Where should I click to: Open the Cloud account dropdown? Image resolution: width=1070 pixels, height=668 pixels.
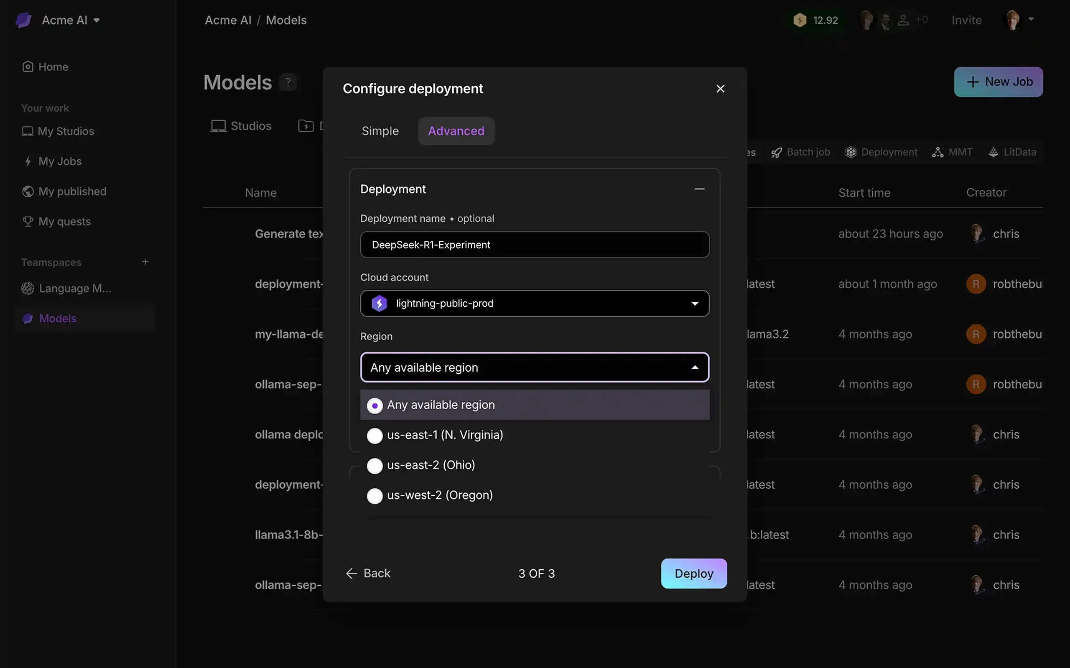click(535, 303)
